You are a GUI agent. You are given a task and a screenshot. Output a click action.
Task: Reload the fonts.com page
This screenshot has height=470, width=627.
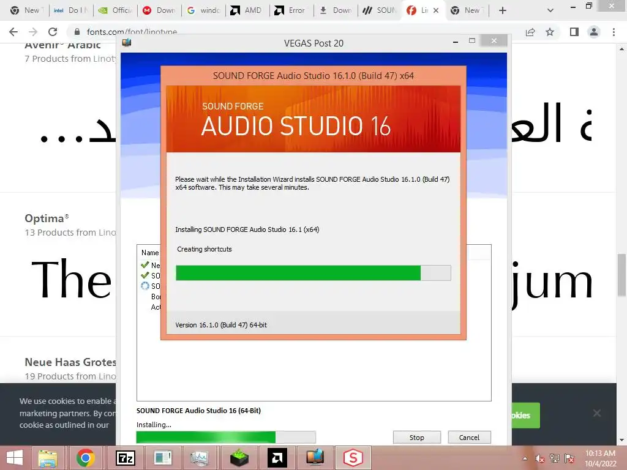pyautogui.click(x=53, y=32)
